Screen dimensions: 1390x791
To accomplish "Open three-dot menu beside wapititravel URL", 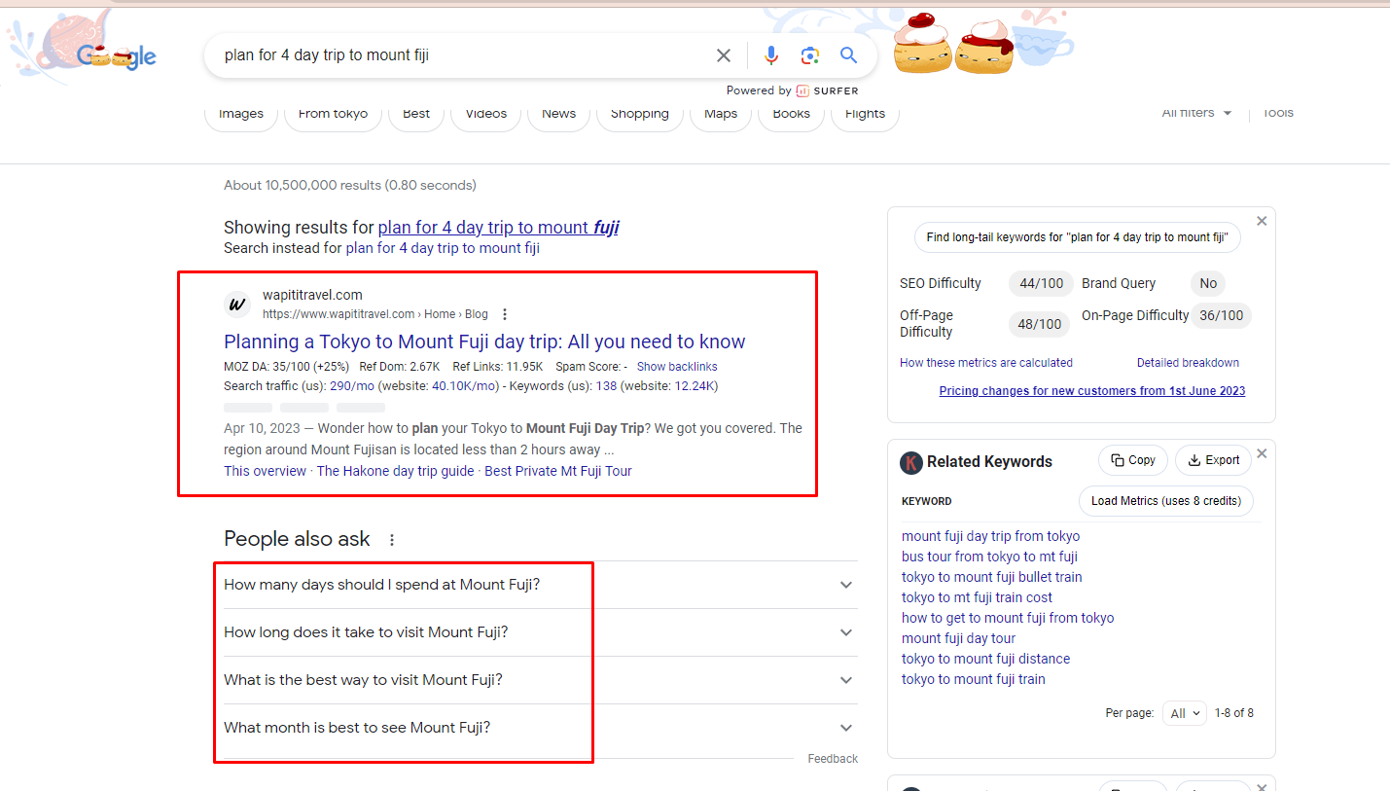I will (505, 314).
